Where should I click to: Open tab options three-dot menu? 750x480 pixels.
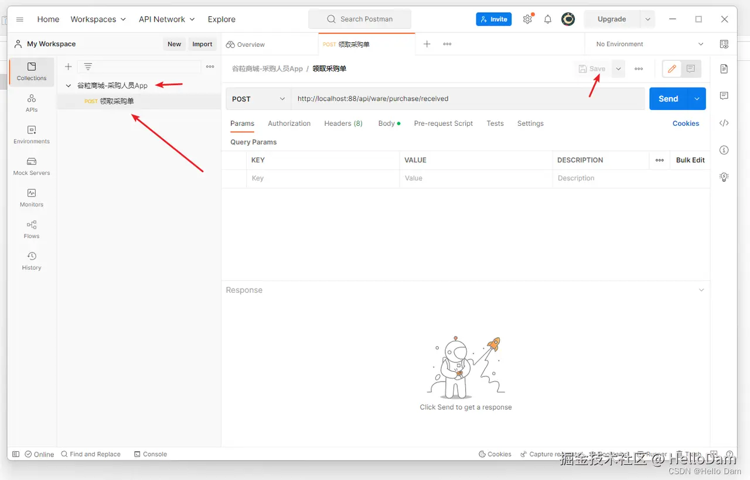447,44
